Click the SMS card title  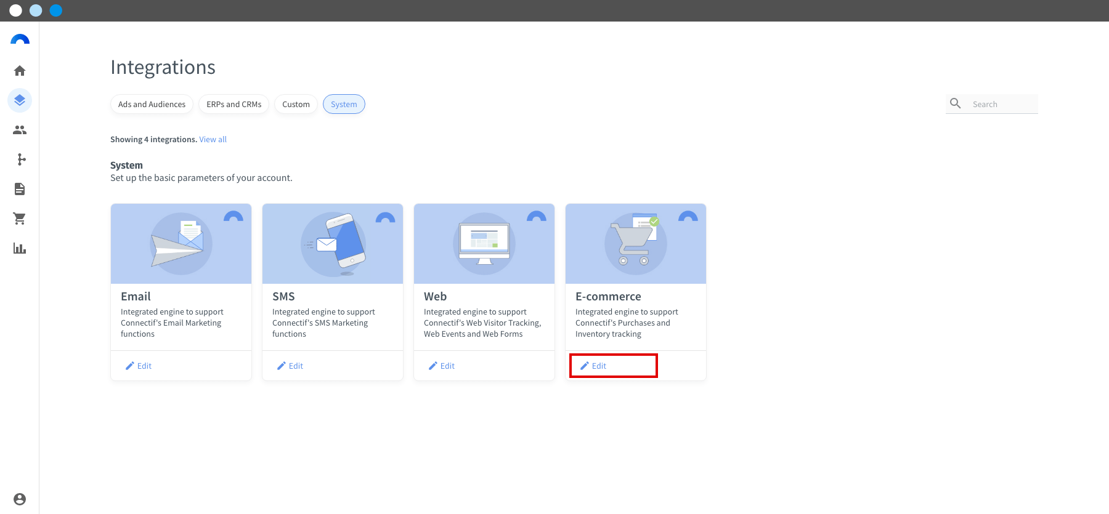pyautogui.click(x=283, y=297)
